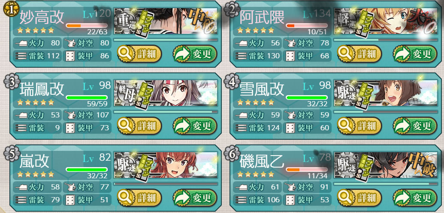This screenshot has width=444, height=213.
Task: Click the 磯風乙 HP bar
Action: 307,170
